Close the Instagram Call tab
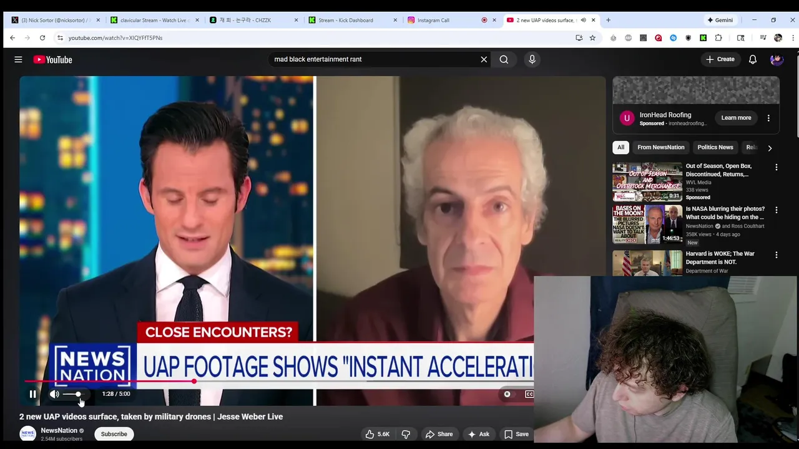This screenshot has height=449, width=799. point(494,20)
